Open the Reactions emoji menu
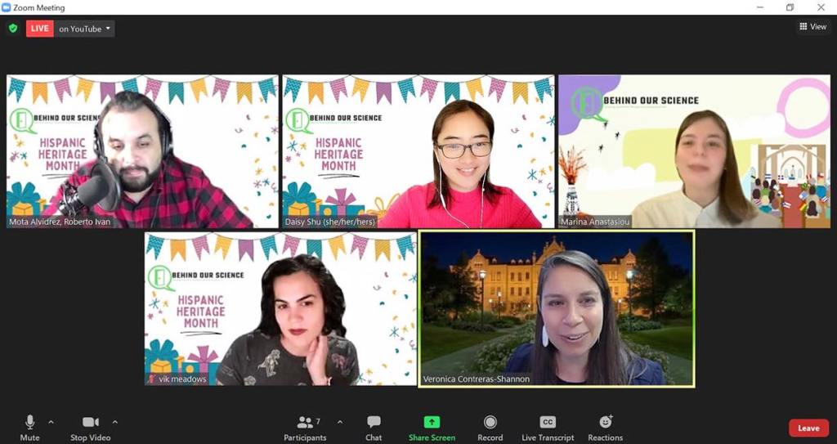837x444 pixels. point(605,428)
